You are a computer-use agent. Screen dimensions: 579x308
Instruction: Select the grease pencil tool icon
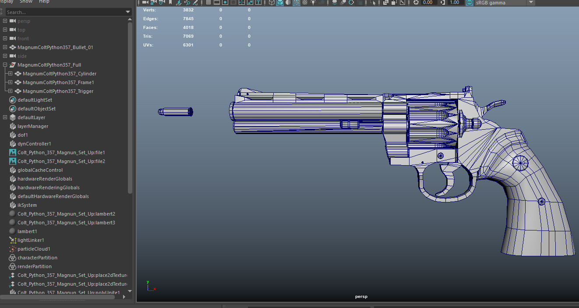(x=195, y=3)
